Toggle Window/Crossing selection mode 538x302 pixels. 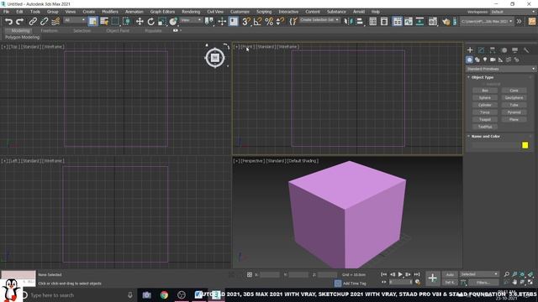pyautogui.click(x=127, y=21)
